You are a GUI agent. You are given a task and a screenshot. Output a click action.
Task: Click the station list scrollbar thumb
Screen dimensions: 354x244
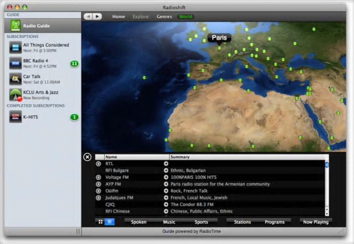(x=327, y=165)
